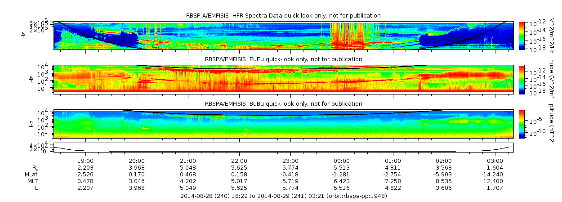Select the 03:00 time axis label
The width and height of the screenshot is (562, 202).
(x=495, y=161)
